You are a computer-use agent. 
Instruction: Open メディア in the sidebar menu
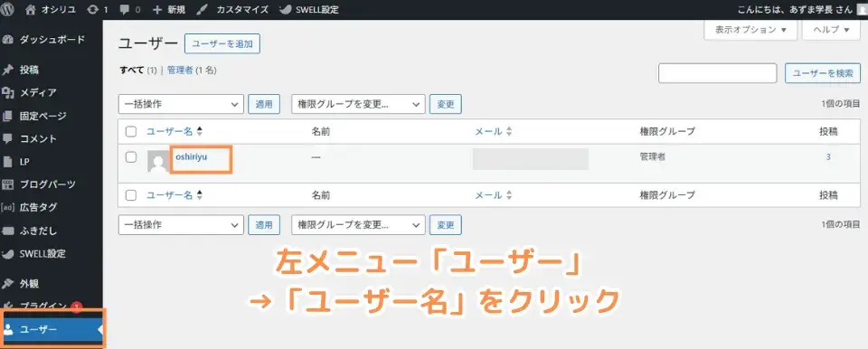[38, 93]
